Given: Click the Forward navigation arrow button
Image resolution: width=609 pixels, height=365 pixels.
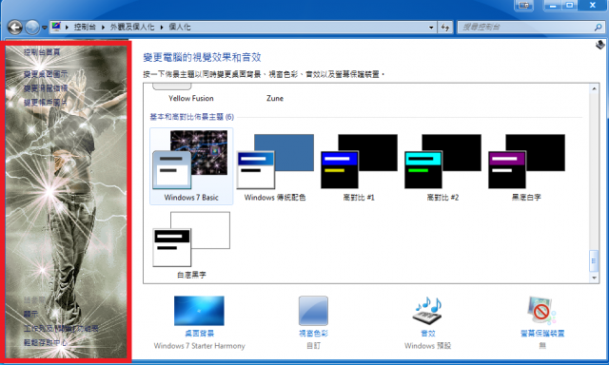Looking at the screenshot, I should [32, 28].
